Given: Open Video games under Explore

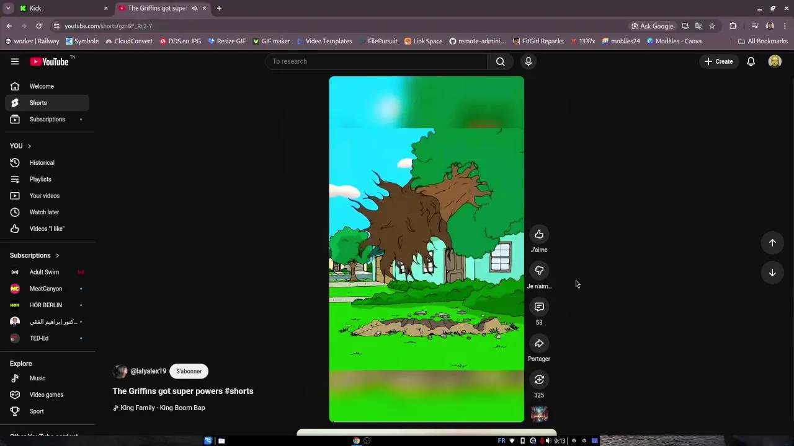Looking at the screenshot, I should tap(47, 395).
